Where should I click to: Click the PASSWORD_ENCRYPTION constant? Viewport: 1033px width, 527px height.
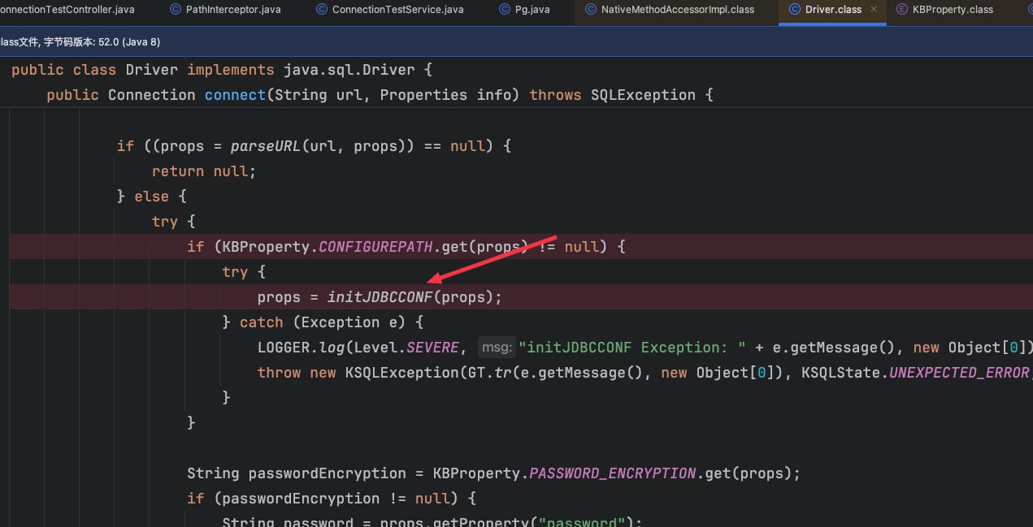pyautogui.click(x=613, y=473)
